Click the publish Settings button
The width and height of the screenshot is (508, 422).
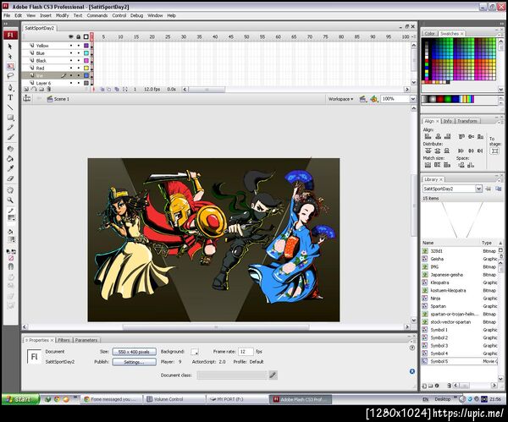[x=134, y=362]
